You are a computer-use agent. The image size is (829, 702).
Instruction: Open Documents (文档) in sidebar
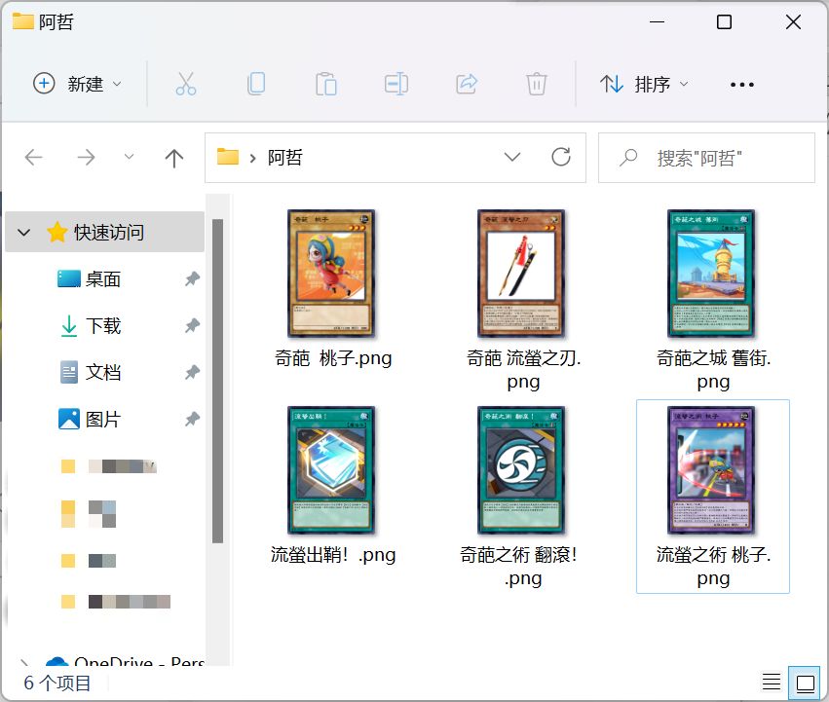tap(103, 372)
